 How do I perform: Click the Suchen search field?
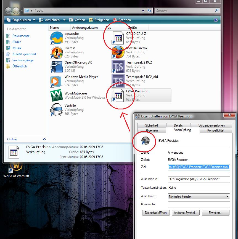[185, 11]
